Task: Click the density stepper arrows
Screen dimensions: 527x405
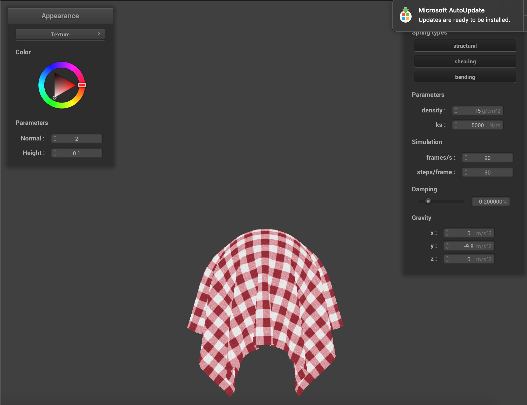Action: 456,110
